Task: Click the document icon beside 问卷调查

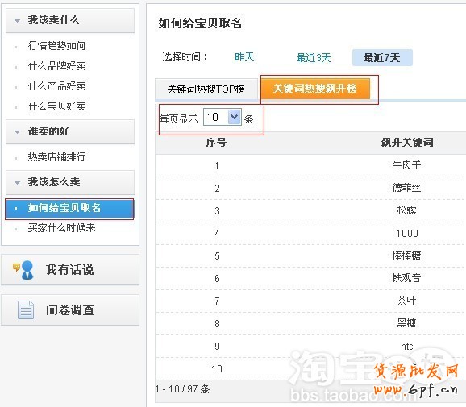Action: point(26,309)
